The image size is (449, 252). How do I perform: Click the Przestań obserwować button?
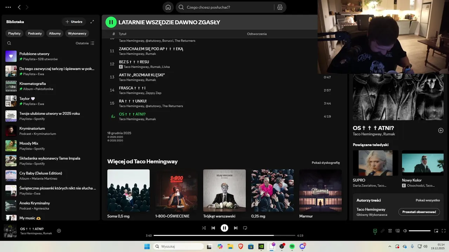pyautogui.click(x=419, y=212)
